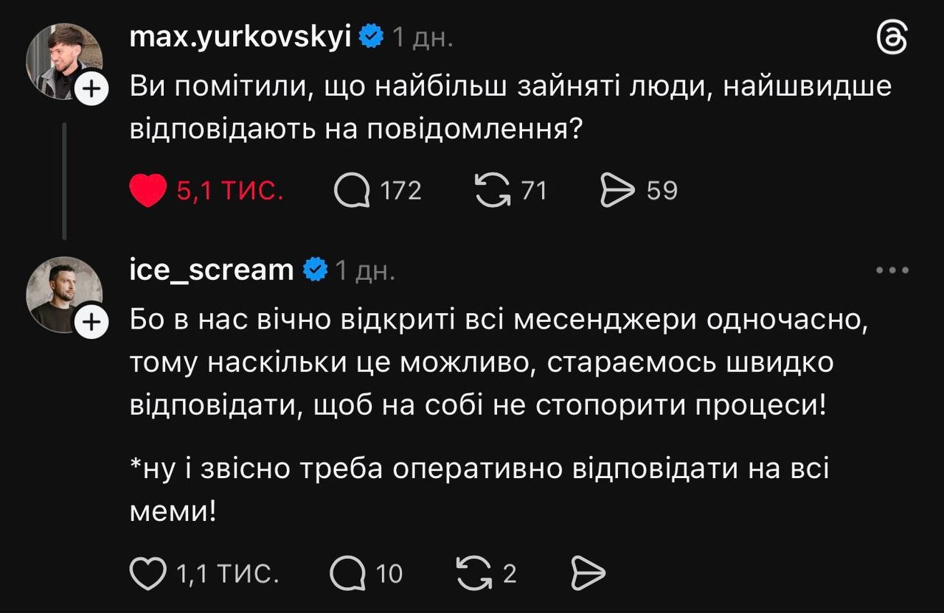The width and height of the screenshot is (944, 613).
Task: Open the max.yurkovskyi username link
Action: 240,36
